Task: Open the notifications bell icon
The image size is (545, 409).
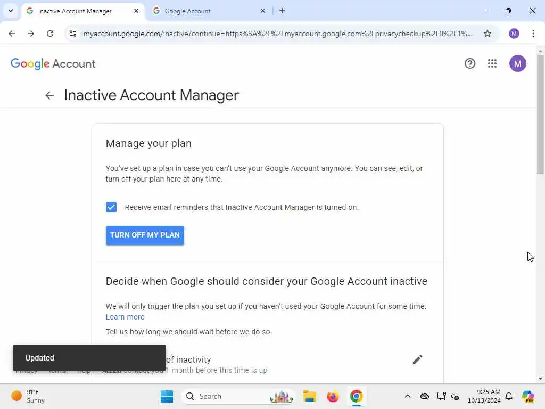Action: click(509, 396)
